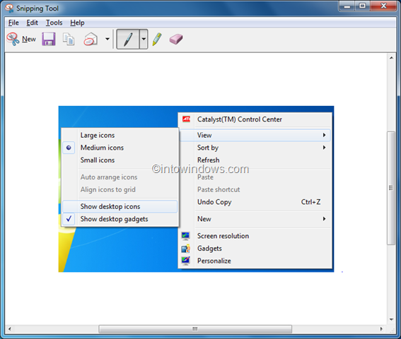Click the Paste shortcut entry

pyautogui.click(x=255, y=189)
